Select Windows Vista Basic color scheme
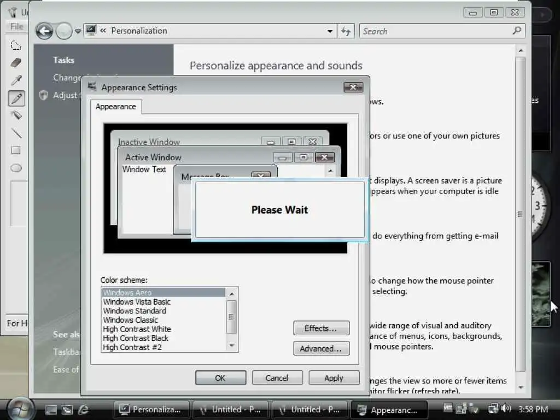 tap(164, 302)
